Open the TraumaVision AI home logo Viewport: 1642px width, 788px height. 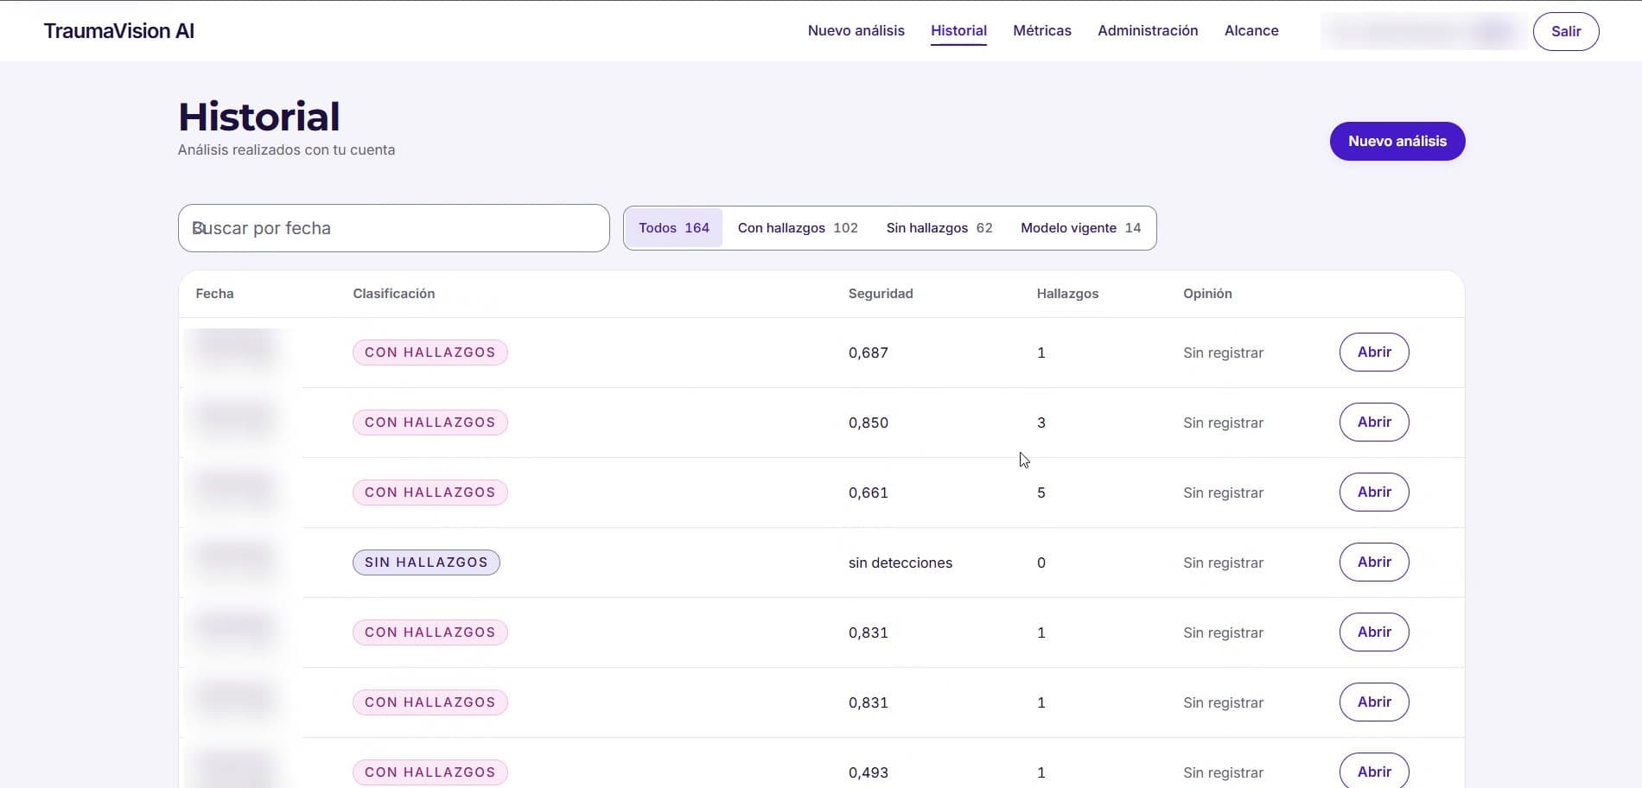pyautogui.click(x=119, y=31)
